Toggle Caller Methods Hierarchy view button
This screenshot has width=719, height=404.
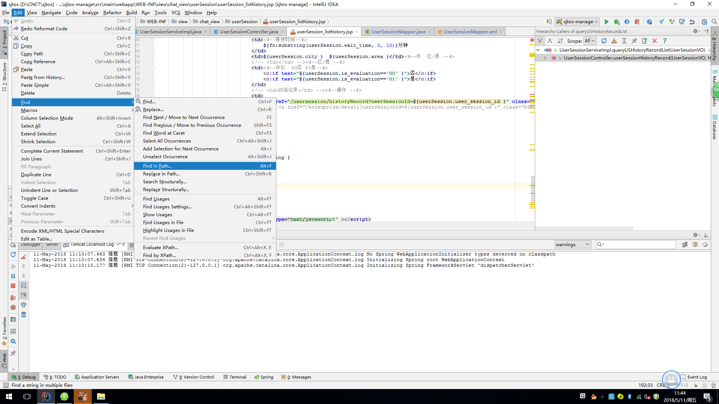pyautogui.click(x=540, y=41)
